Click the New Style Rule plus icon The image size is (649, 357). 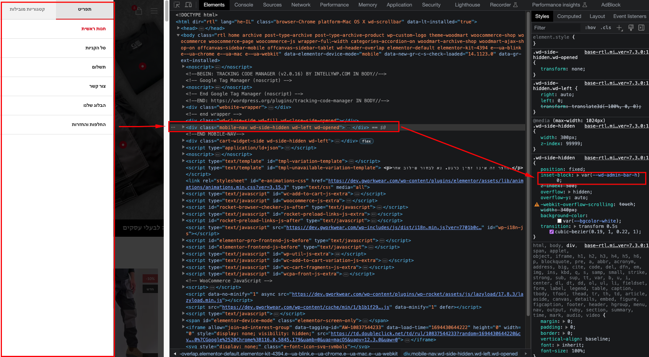tap(619, 28)
